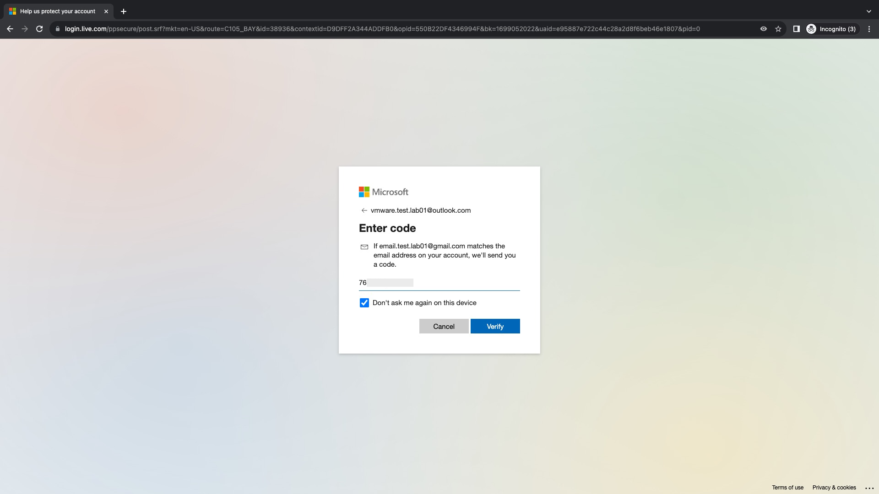Open a new browser tab
879x494 pixels.
[x=123, y=11]
